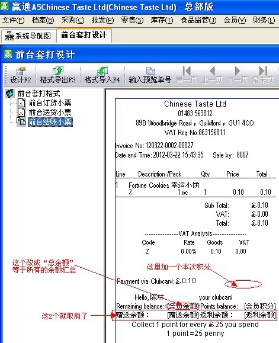Open the 文件(F) menu
The height and width of the screenshot is (343, 279).
[14, 20]
